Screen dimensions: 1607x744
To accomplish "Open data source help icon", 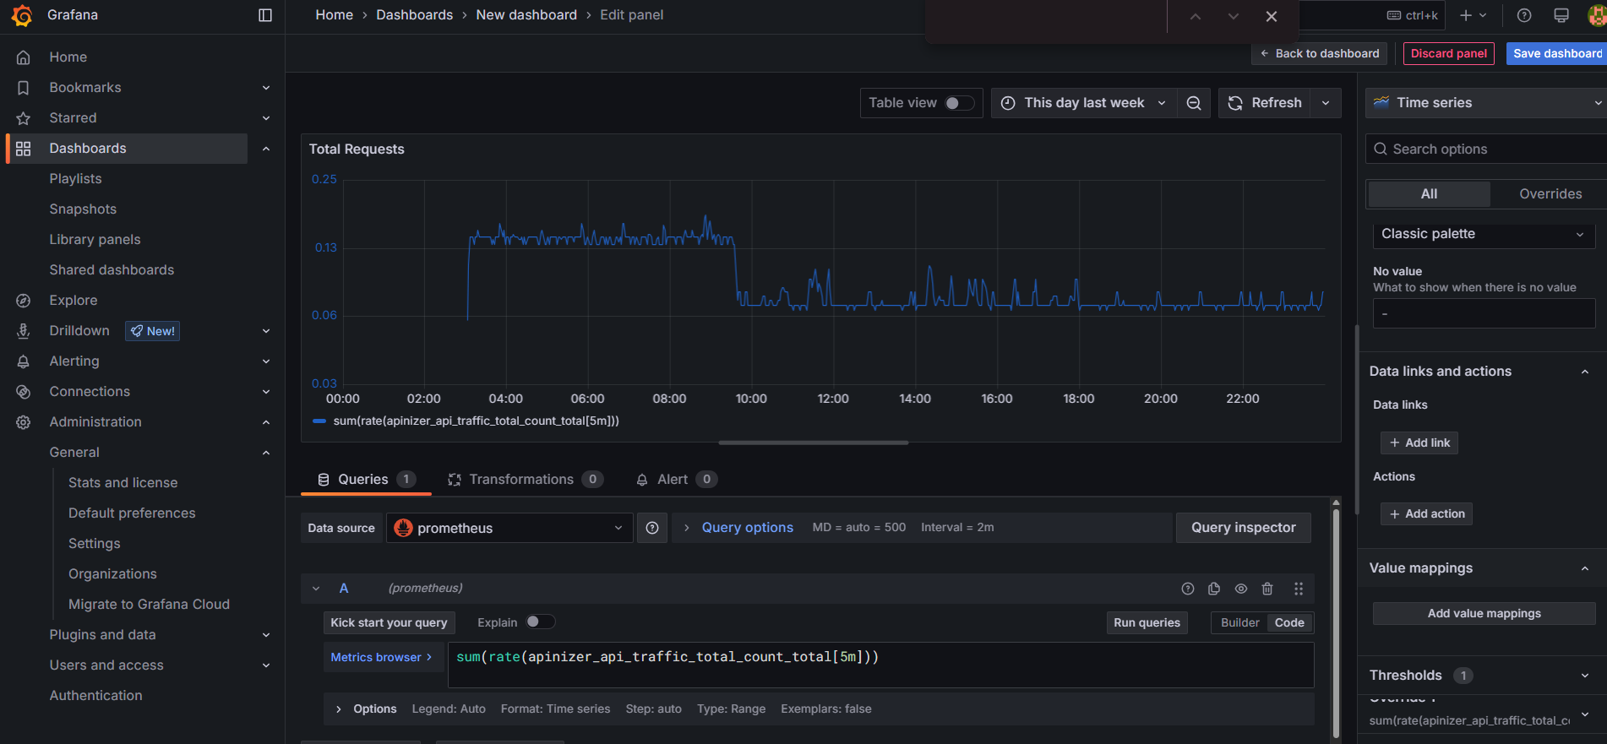I will [x=652, y=528].
